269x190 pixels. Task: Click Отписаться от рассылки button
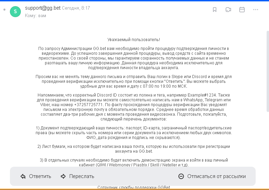click(x=212, y=176)
